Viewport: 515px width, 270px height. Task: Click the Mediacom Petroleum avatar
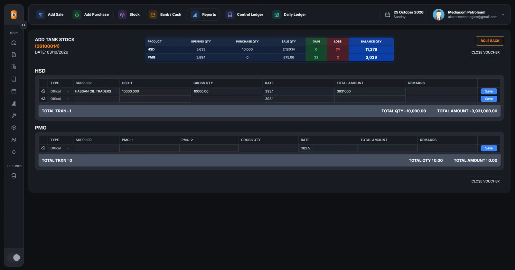[x=438, y=14]
